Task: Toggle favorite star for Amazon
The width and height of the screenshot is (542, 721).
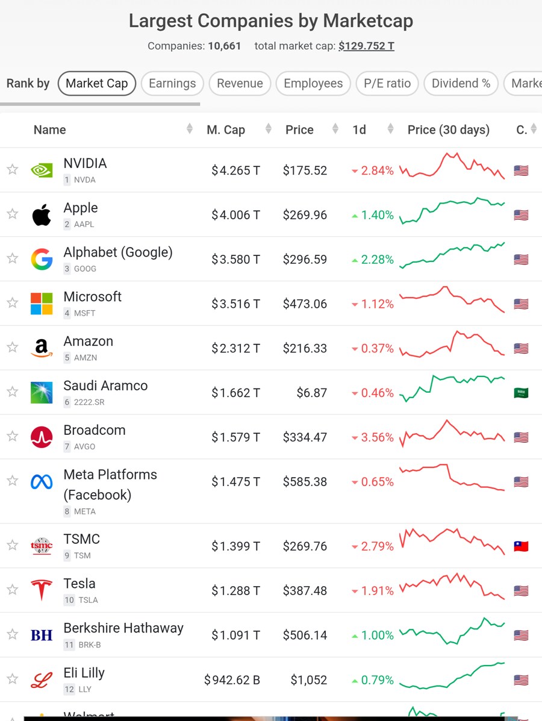Action: (13, 348)
